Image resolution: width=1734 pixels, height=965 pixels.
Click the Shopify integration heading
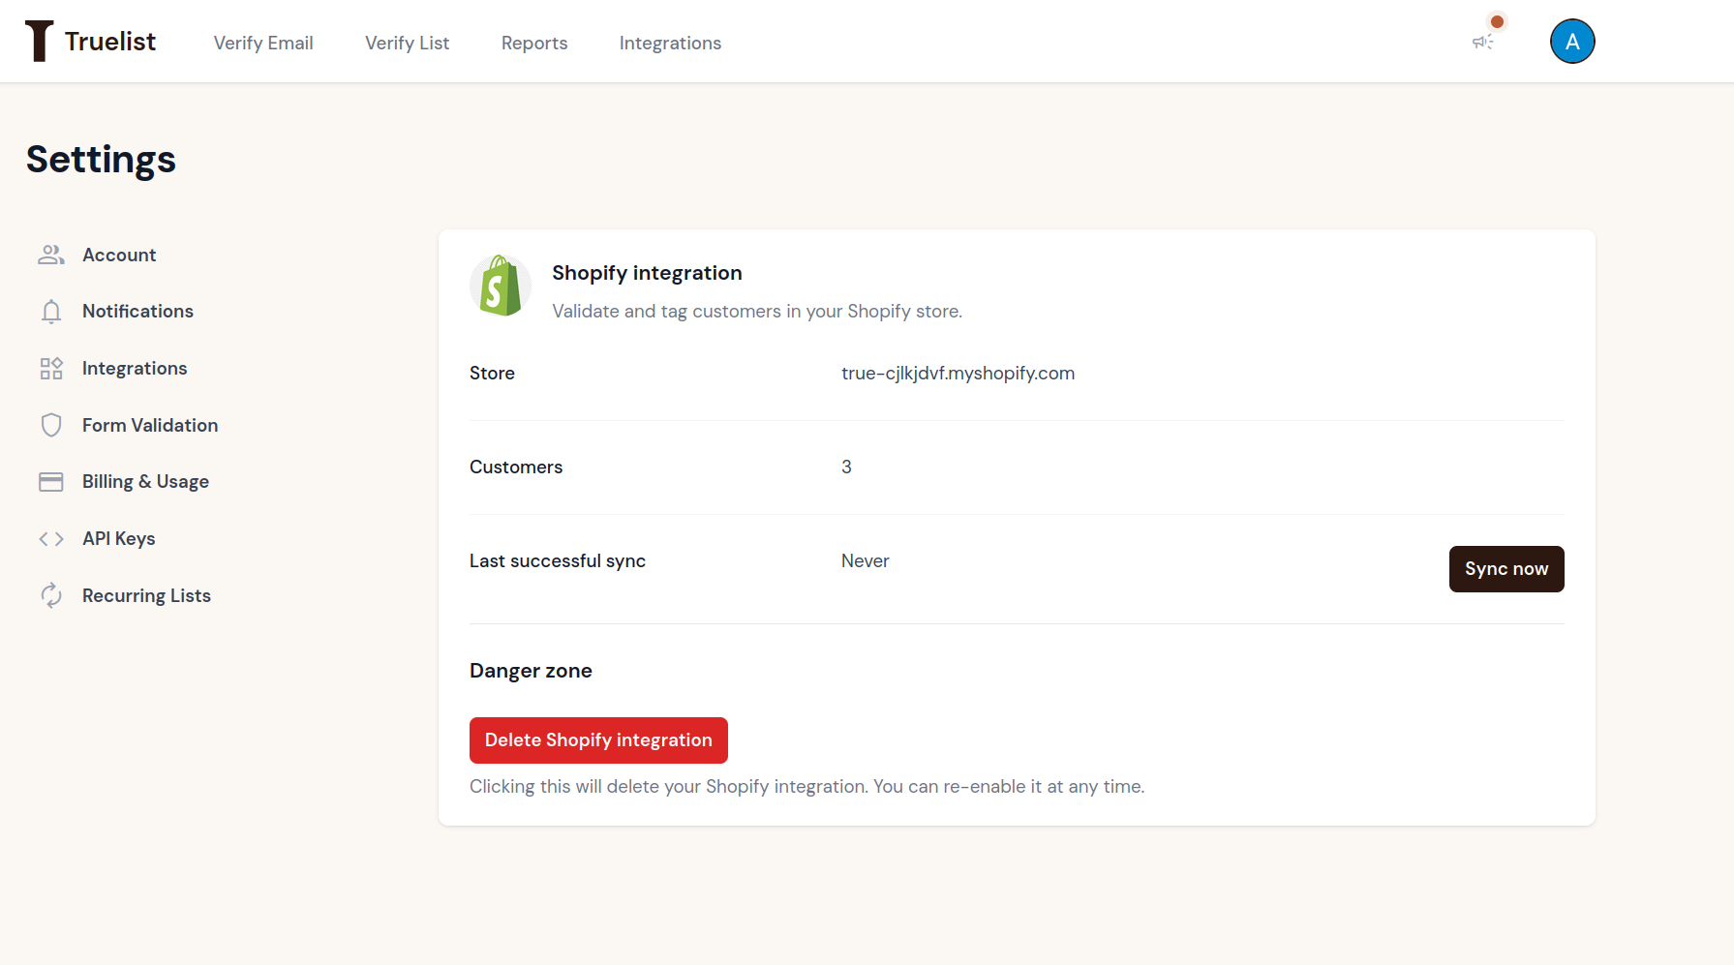(647, 273)
